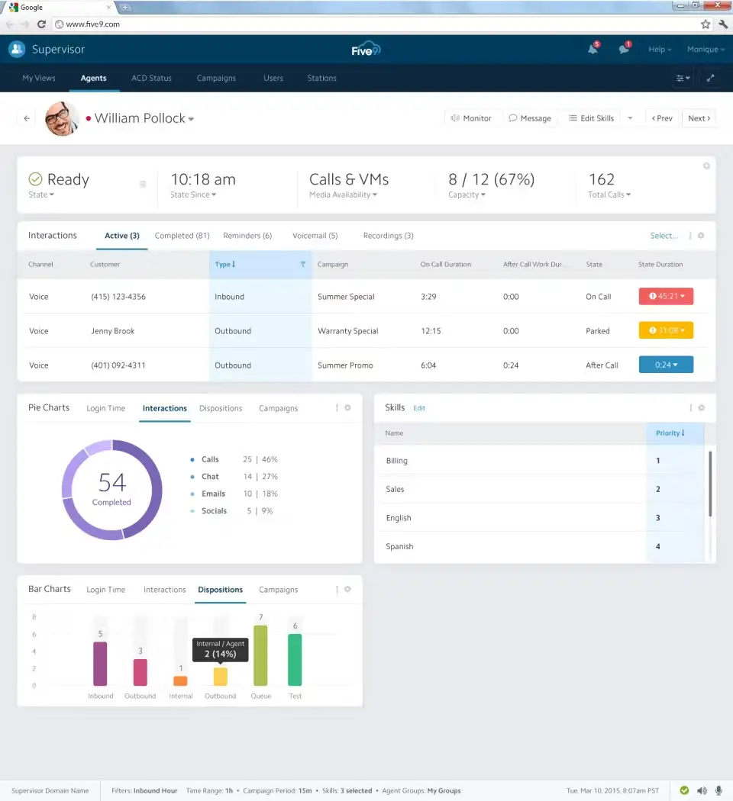
Task: Click Edit next to the Skills heading
Action: pos(418,408)
